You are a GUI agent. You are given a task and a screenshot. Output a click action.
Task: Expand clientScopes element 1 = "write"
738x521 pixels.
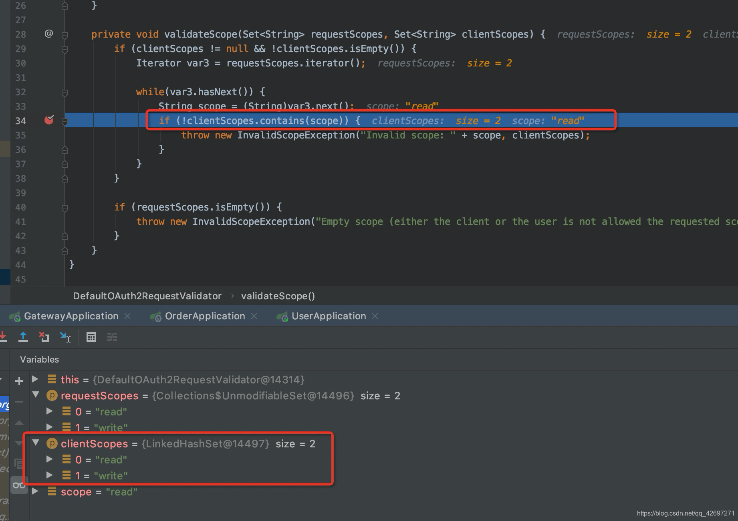[50, 475]
